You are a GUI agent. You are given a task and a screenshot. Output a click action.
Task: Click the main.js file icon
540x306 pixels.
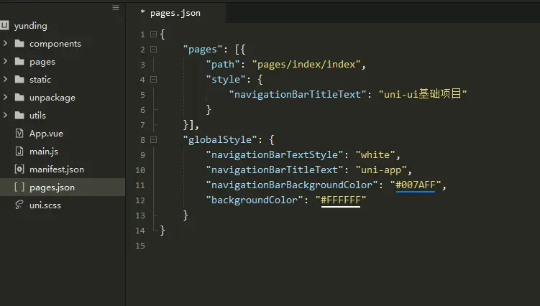[x=19, y=151]
